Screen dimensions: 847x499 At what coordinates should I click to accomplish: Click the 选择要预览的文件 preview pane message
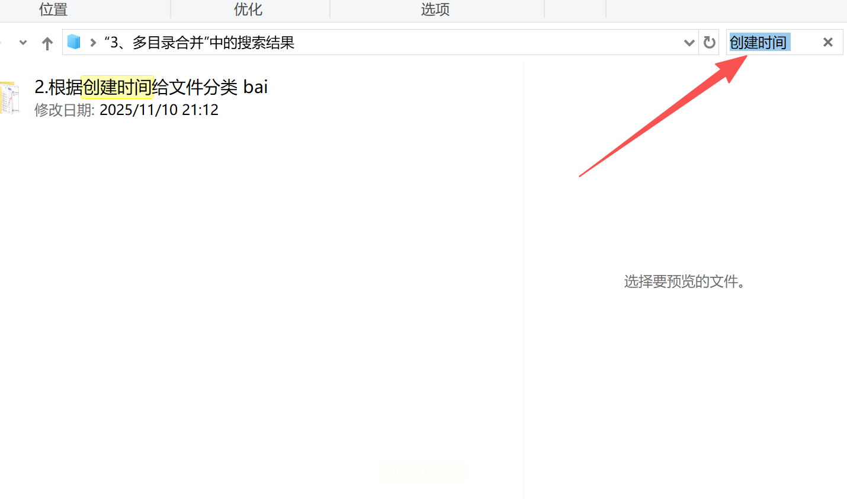pos(685,282)
